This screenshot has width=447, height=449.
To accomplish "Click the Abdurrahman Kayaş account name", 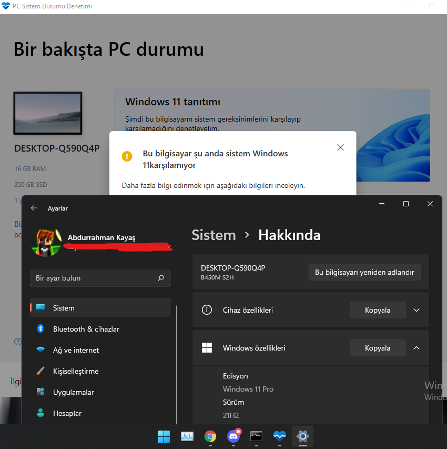I will coord(101,237).
